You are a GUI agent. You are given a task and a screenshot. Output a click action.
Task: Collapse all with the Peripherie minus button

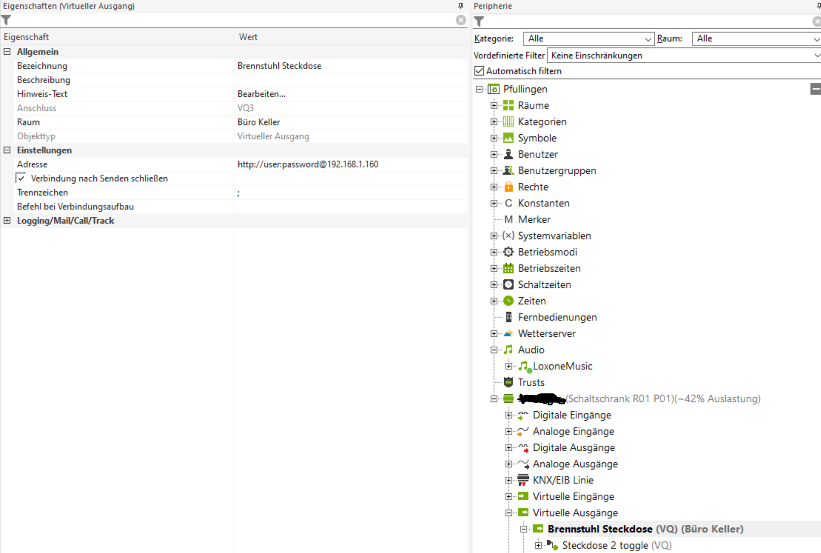[816, 89]
